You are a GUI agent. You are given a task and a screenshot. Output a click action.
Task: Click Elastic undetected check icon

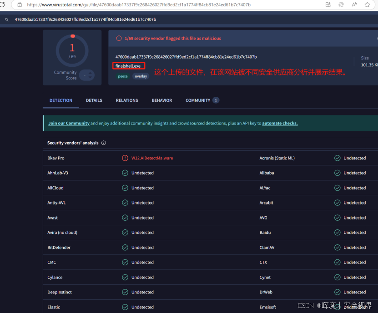(125, 307)
